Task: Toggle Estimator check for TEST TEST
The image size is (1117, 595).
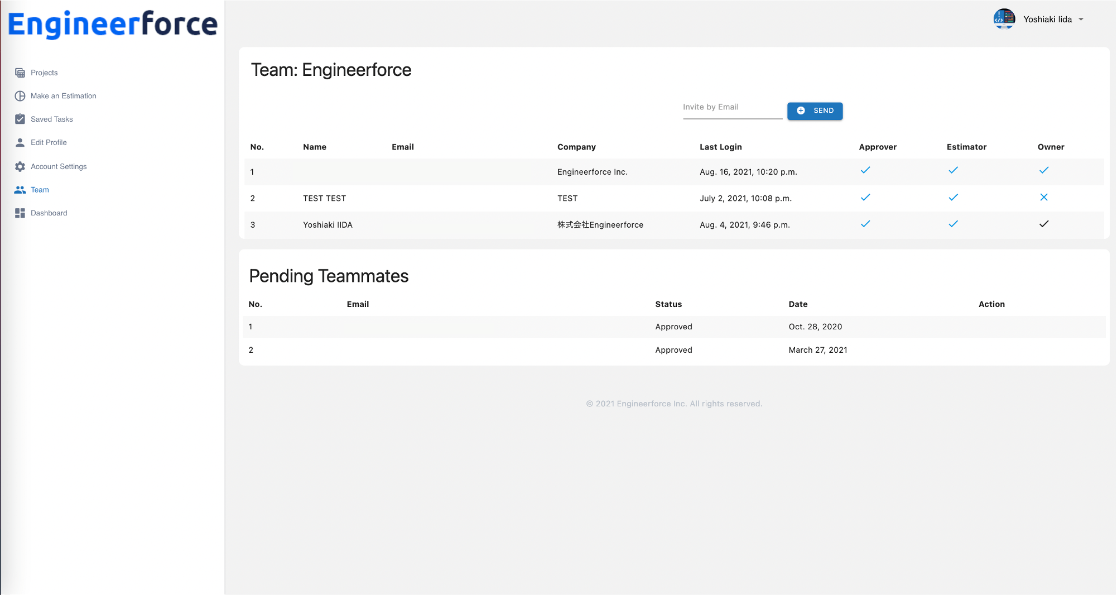Action: (953, 197)
